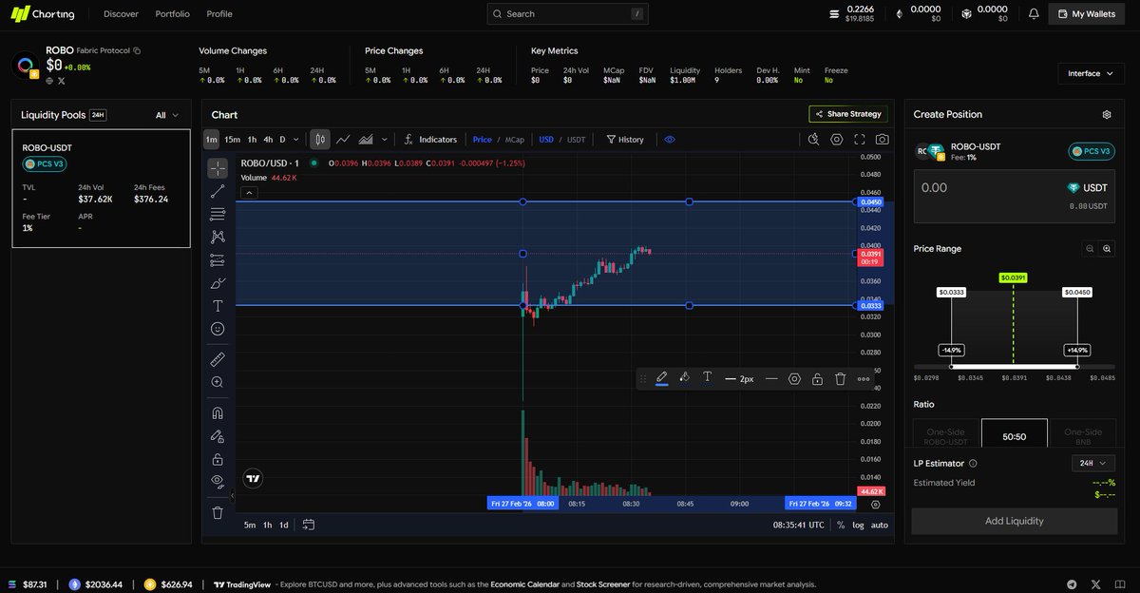1140x593 pixels.
Task: Open the Indicators menu
Action: click(430, 140)
